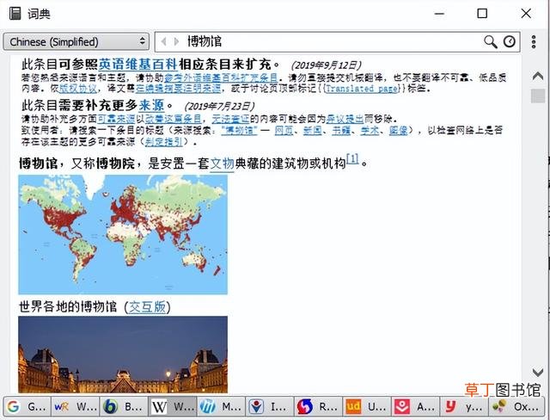Click the magnifier search icon

tap(491, 42)
